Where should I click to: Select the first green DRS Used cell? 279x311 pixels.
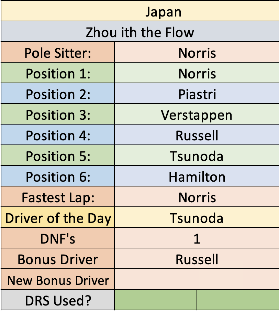pyautogui.click(x=156, y=300)
